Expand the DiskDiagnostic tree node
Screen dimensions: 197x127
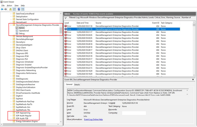(x=11, y=79)
